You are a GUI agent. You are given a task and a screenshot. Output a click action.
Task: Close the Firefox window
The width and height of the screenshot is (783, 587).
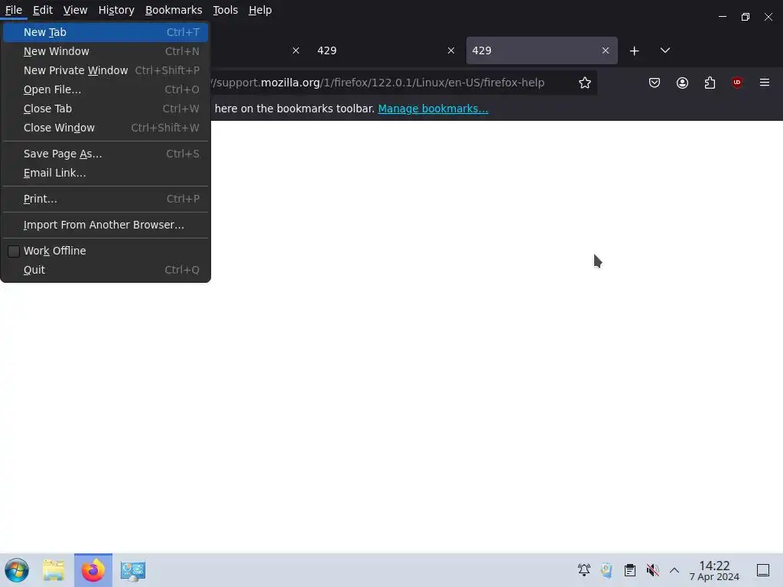click(x=768, y=17)
